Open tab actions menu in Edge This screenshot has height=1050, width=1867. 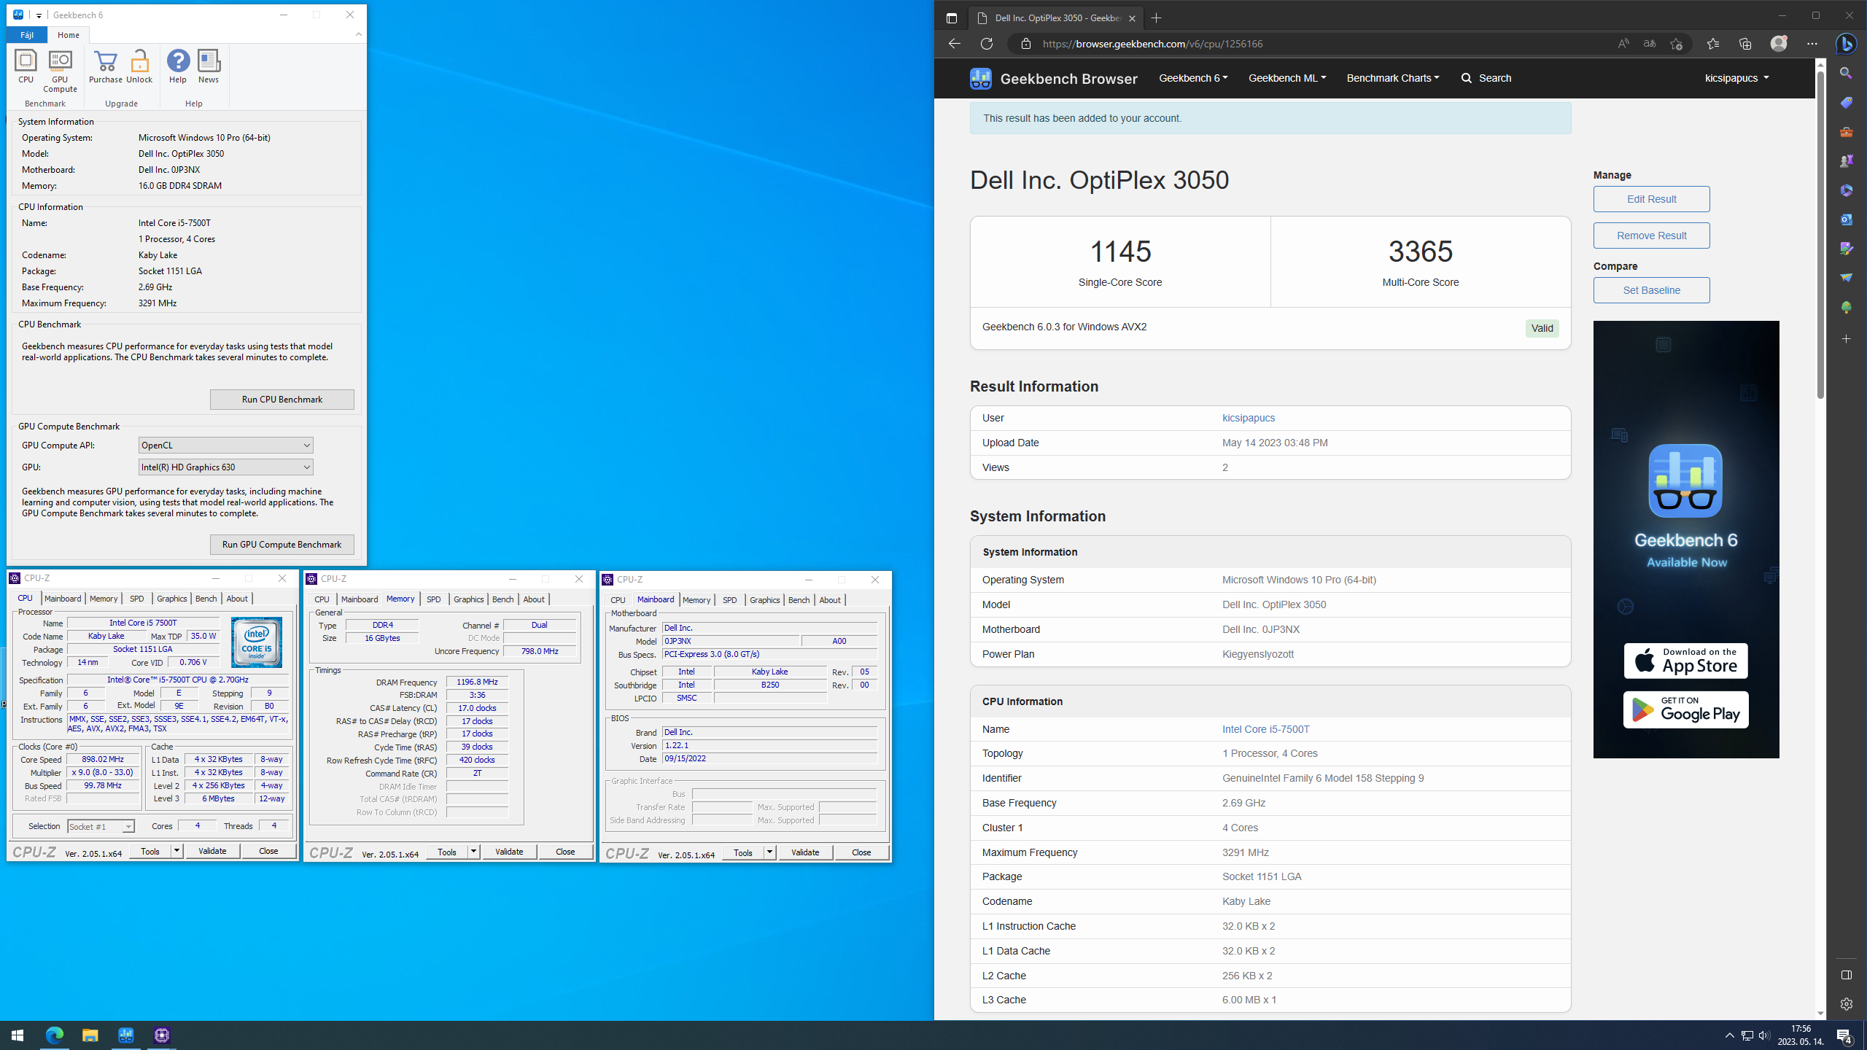tap(951, 18)
